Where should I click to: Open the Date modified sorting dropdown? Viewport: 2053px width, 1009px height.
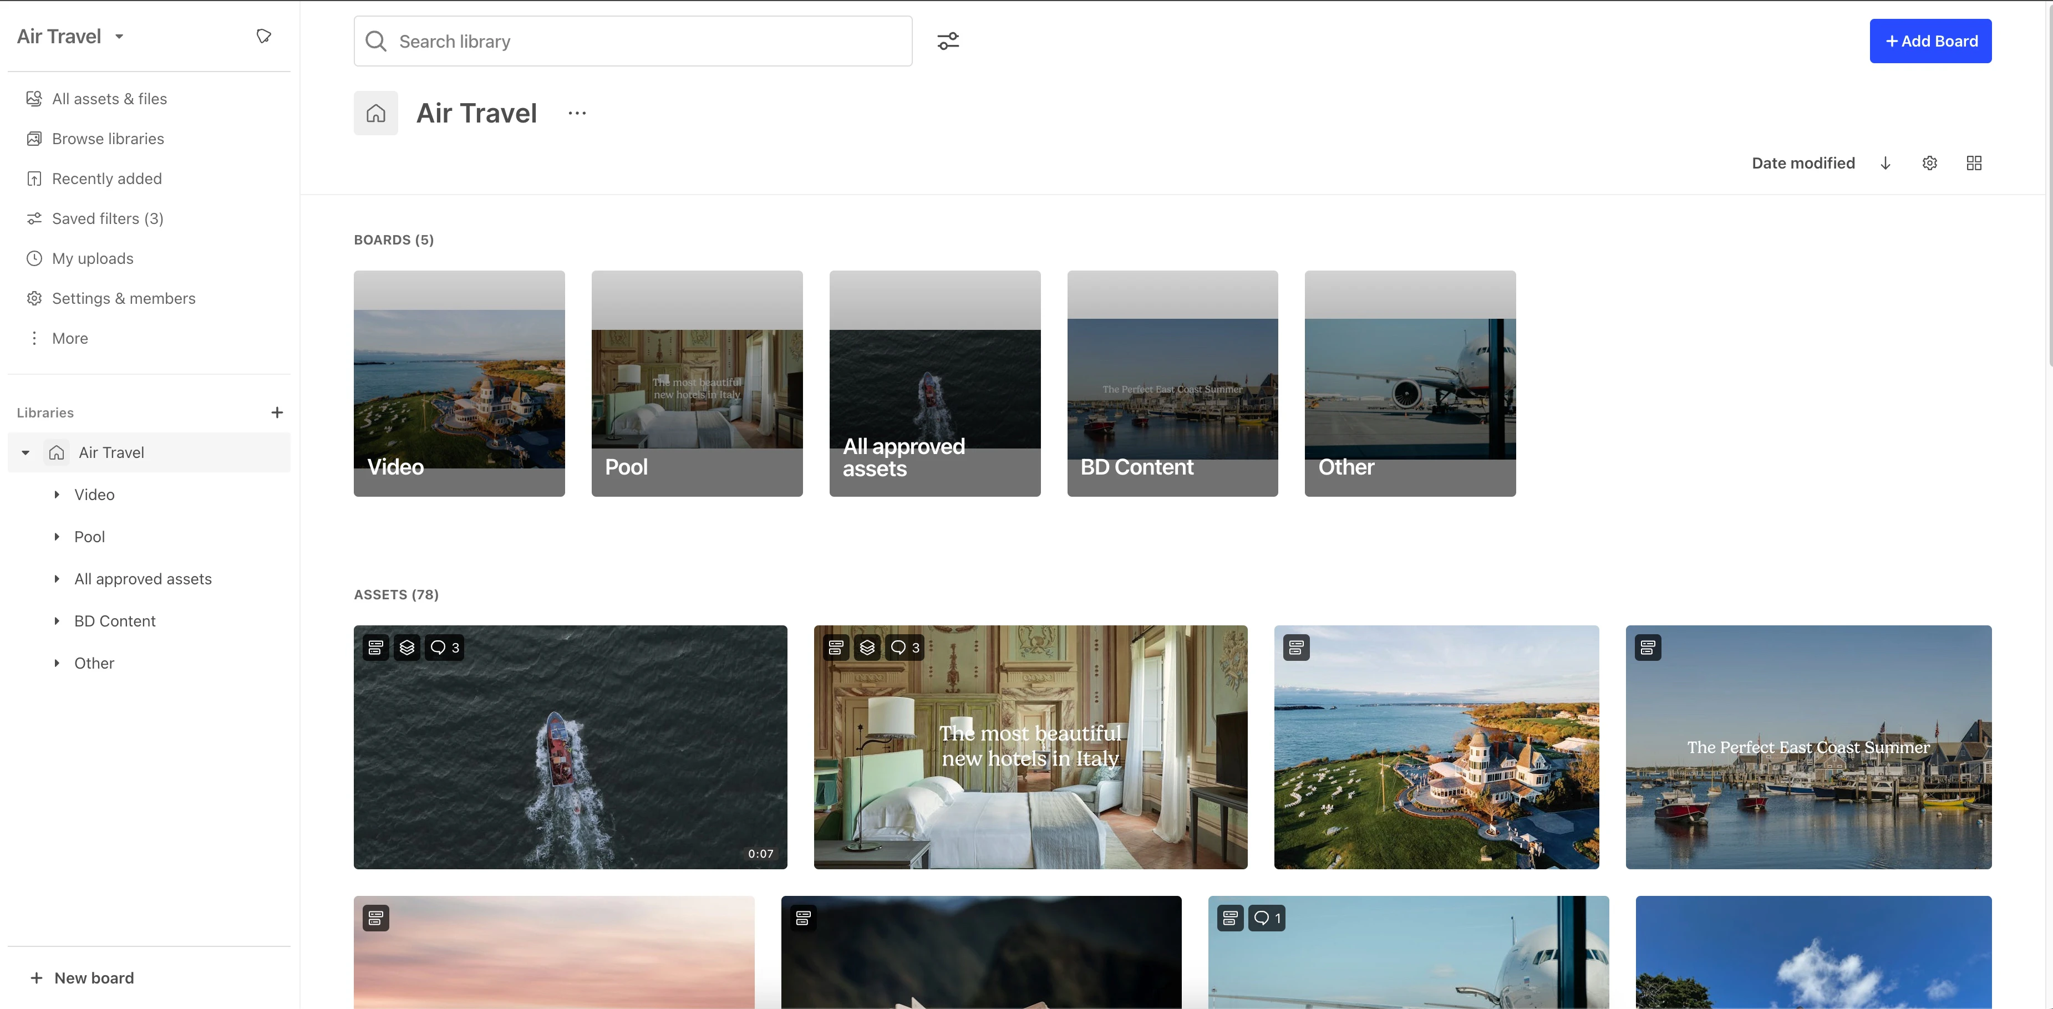click(x=1803, y=162)
